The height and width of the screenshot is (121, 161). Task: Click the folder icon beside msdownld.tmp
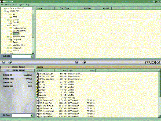(11, 28)
